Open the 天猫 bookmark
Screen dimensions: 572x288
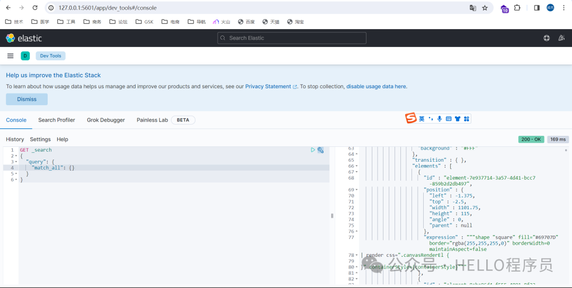[x=271, y=22]
